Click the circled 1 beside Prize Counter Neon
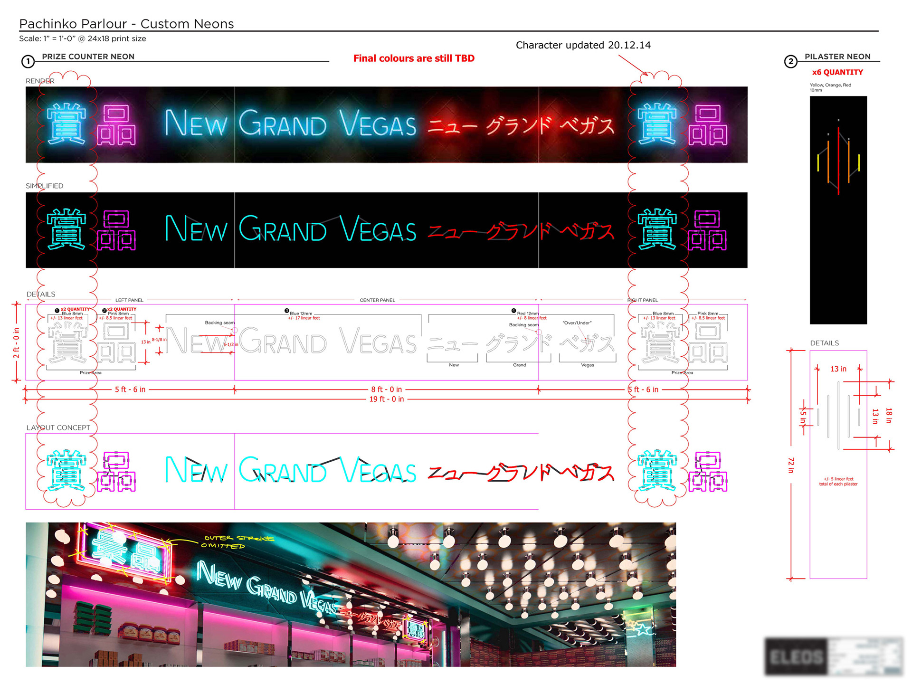This screenshot has height=684, width=912. [x=28, y=61]
